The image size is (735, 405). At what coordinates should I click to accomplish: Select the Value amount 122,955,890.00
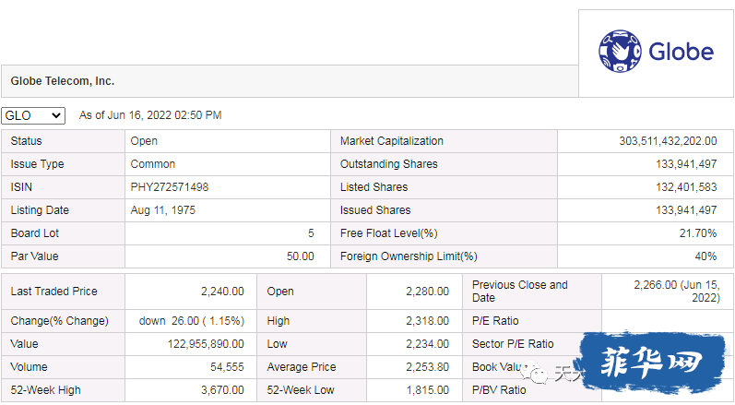pos(206,344)
